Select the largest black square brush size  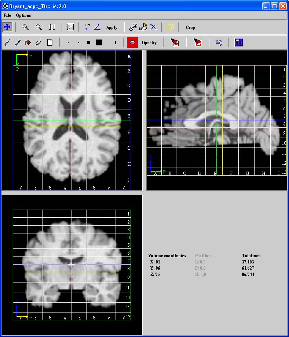point(99,43)
